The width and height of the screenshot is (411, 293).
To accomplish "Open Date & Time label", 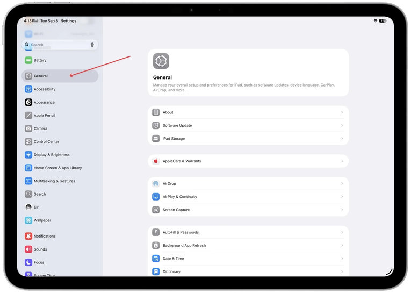I will 173,259.
